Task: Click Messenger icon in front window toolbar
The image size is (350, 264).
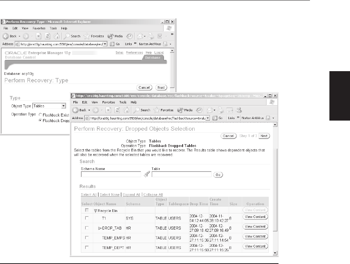Action: (238, 110)
